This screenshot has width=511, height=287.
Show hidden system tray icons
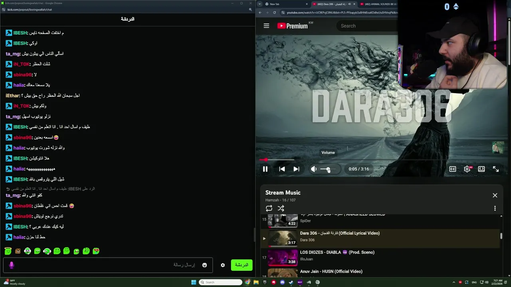click(x=454, y=282)
